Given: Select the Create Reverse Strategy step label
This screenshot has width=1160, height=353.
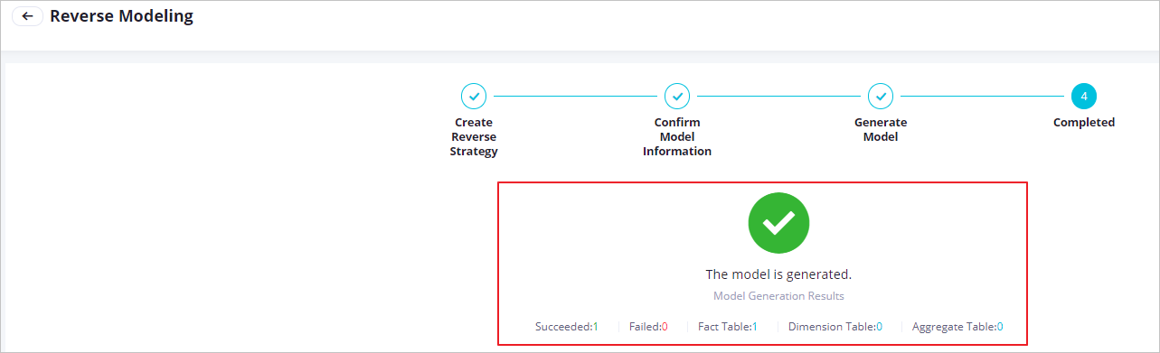Looking at the screenshot, I should coord(474,136).
